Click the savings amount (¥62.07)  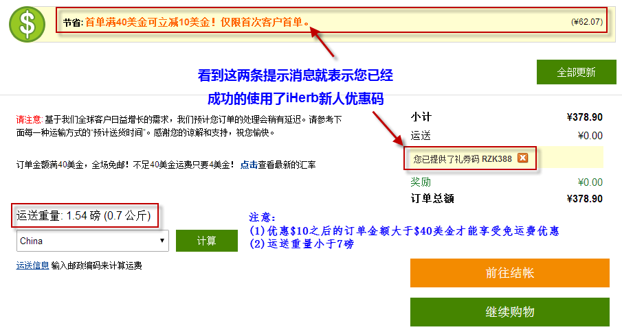[587, 22]
